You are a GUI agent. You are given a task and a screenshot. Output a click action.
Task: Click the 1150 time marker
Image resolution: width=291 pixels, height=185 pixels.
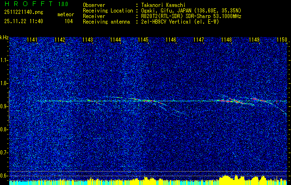point(282,40)
